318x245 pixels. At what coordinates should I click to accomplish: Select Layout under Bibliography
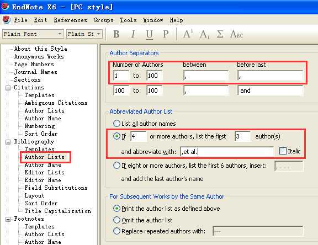pyautogui.click(x=34, y=195)
